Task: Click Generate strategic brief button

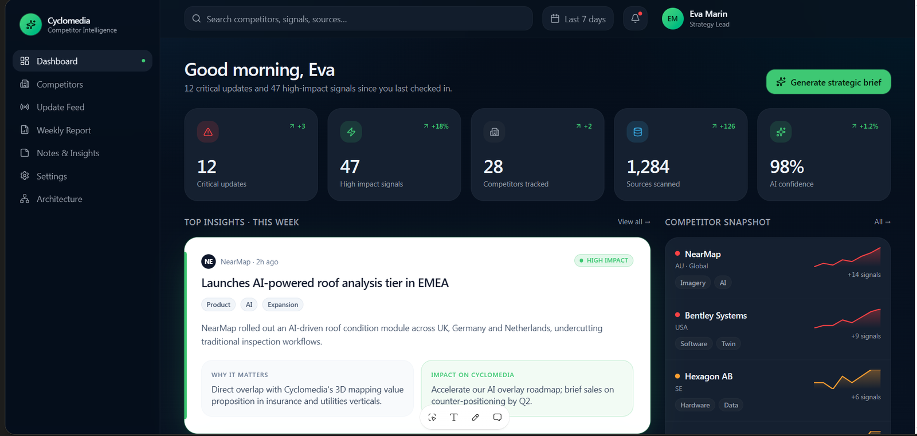Action: pyautogui.click(x=828, y=82)
